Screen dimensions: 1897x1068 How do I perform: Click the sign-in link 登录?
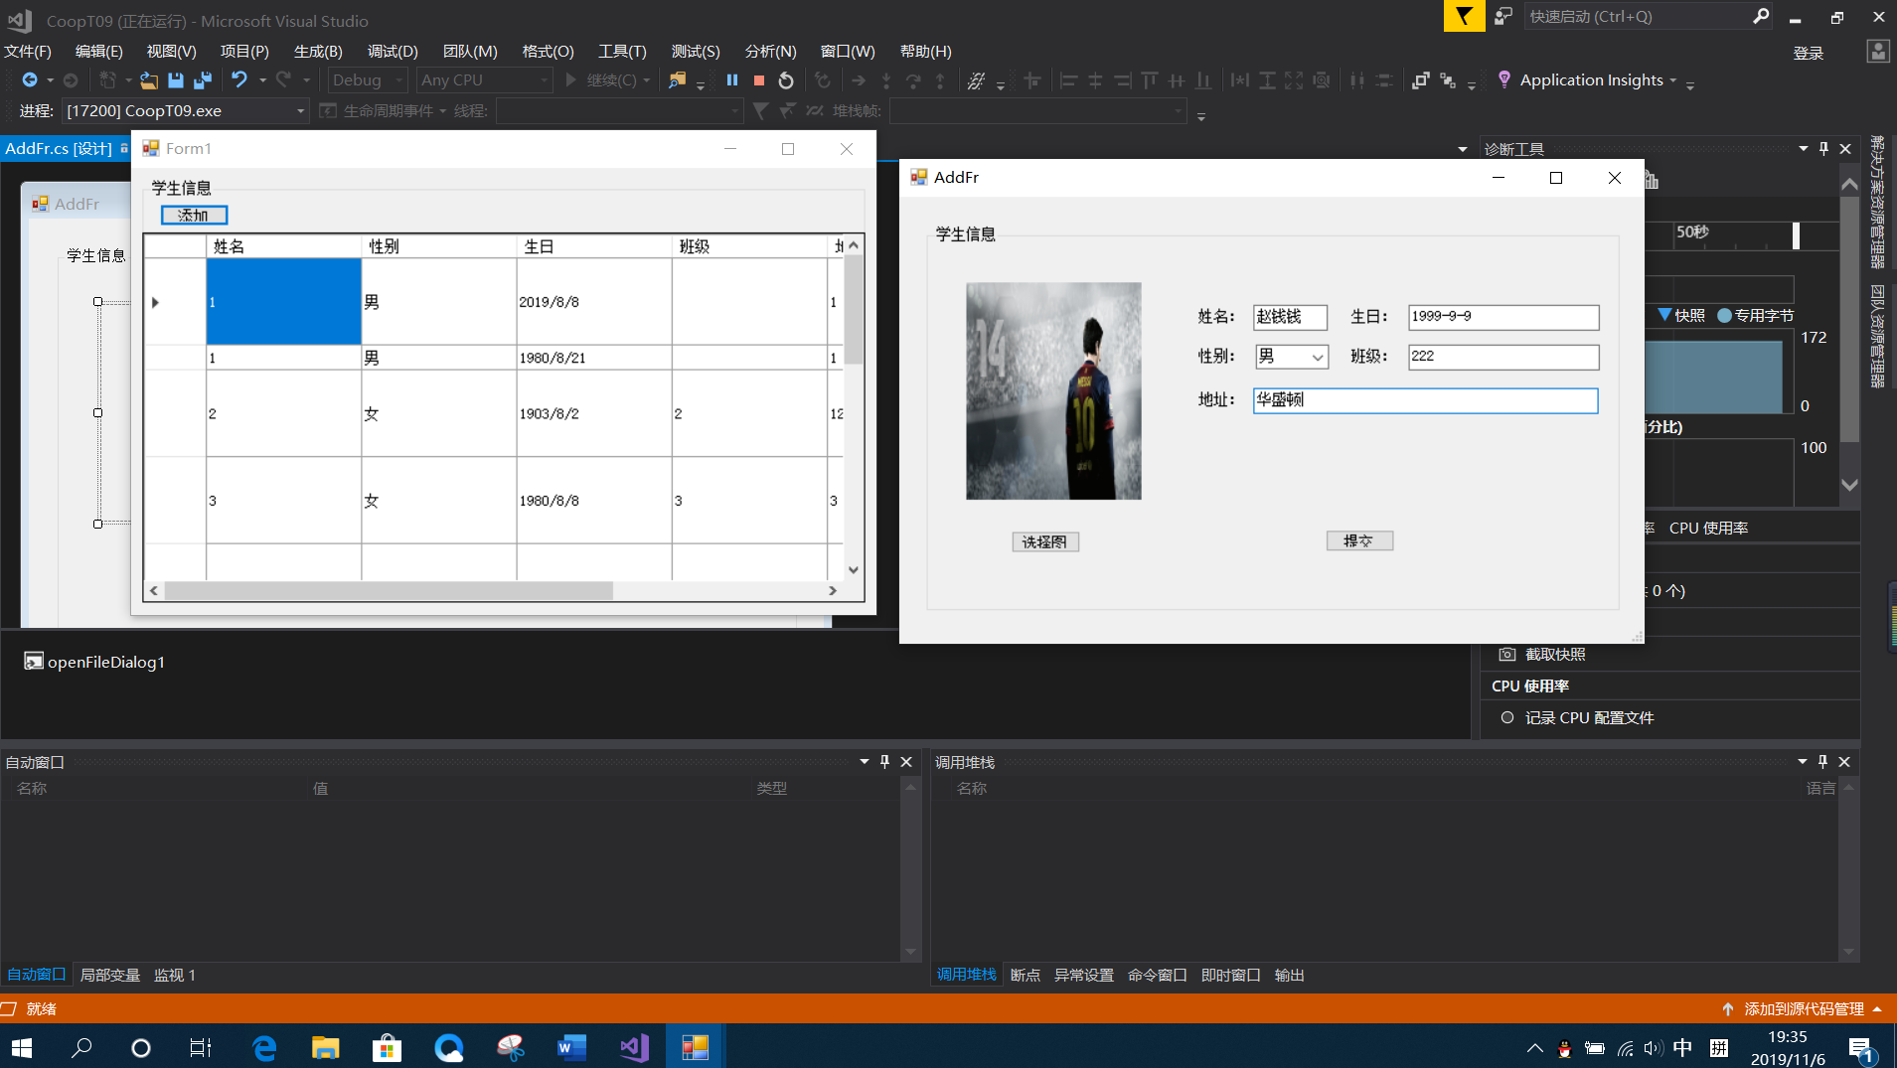click(1808, 54)
